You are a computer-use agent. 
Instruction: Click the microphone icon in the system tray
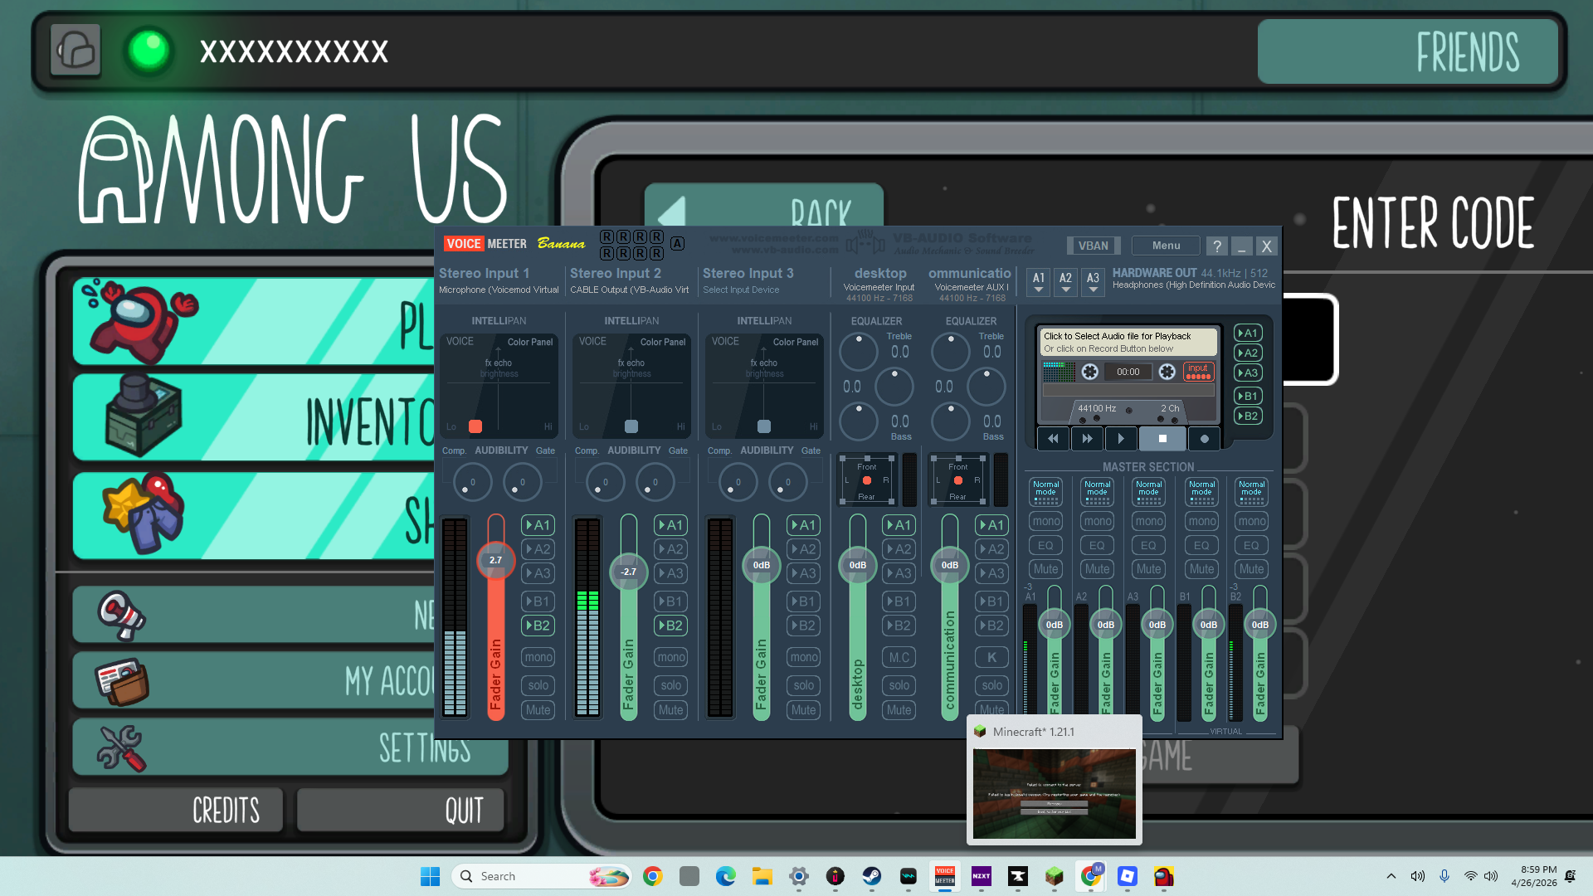click(x=1444, y=876)
